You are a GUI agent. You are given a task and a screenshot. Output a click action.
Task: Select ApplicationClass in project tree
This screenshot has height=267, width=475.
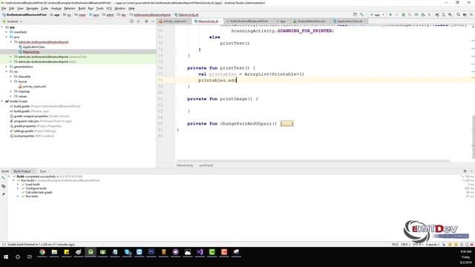click(33, 47)
